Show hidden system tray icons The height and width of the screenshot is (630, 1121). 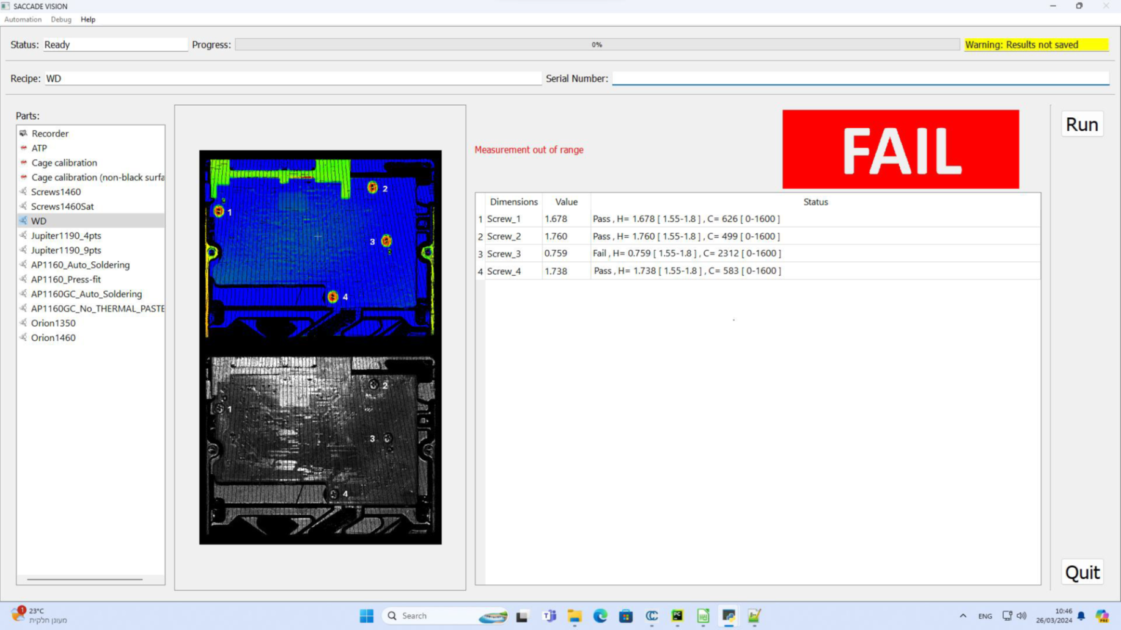pos(963,616)
